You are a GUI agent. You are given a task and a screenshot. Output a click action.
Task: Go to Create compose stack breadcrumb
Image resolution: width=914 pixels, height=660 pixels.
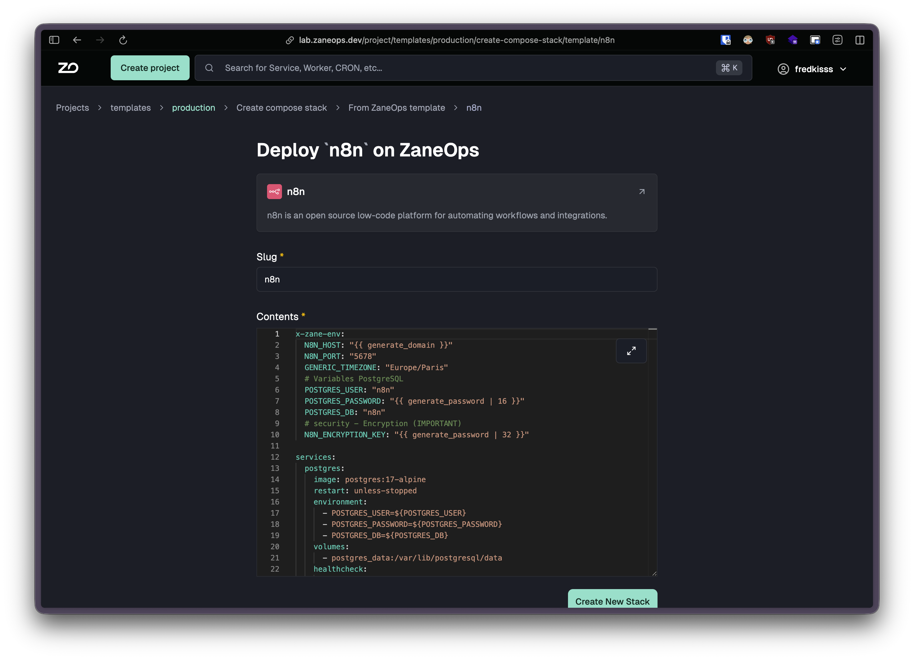(x=282, y=108)
